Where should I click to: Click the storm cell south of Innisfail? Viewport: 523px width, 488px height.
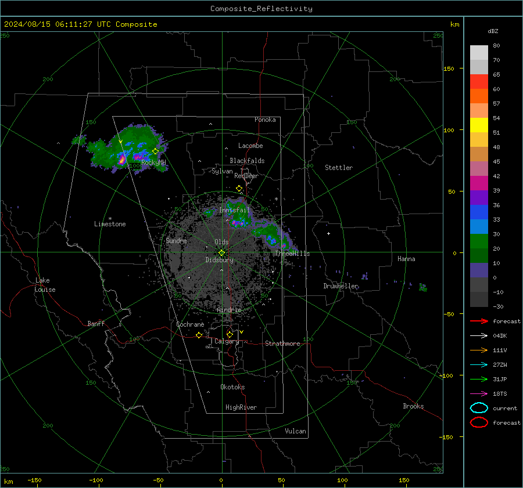tap(239, 222)
